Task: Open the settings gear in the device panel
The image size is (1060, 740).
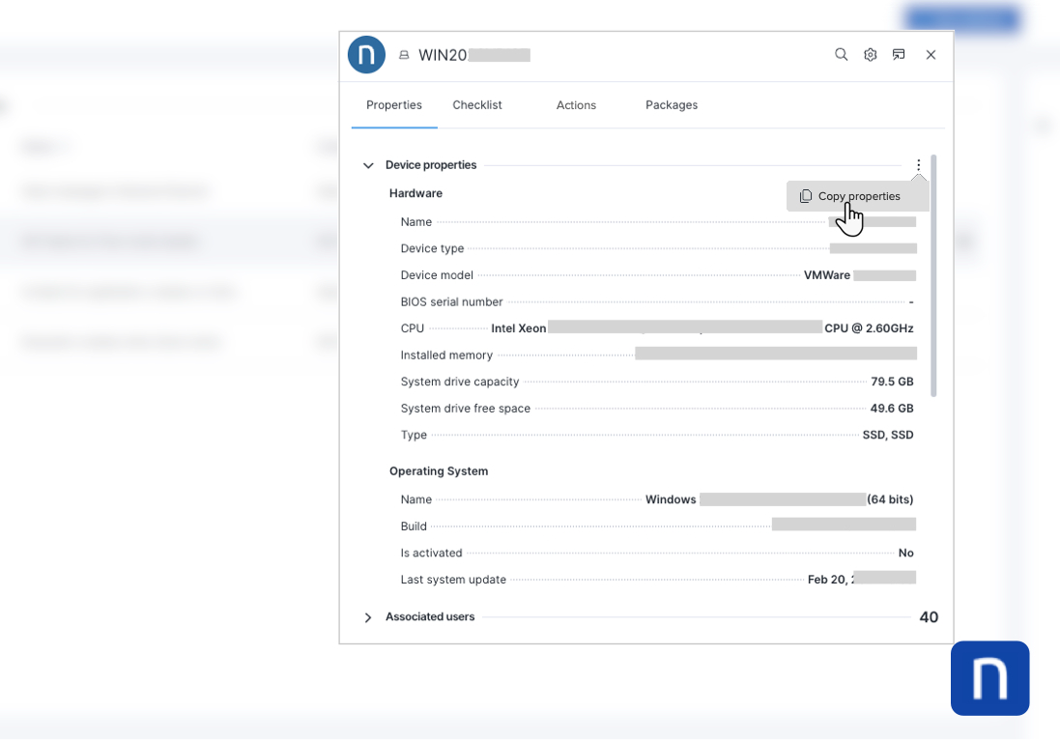Action: coord(870,54)
